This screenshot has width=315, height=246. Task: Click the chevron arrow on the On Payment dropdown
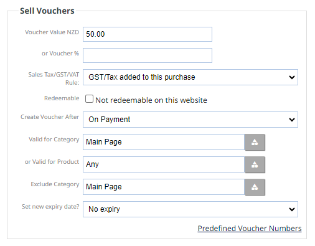(x=292, y=120)
